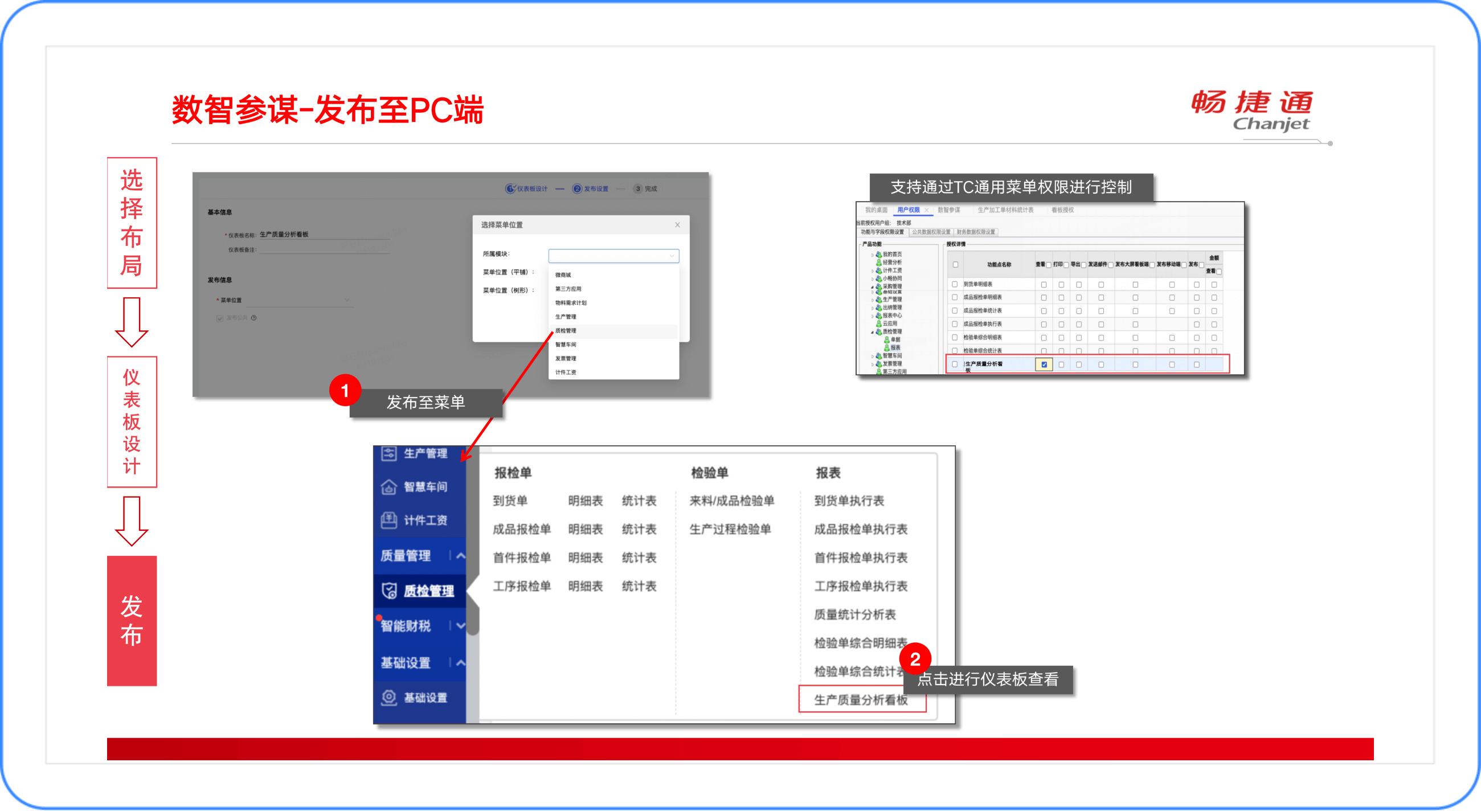Choose 质检管理 in module dropdown list
The height and width of the screenshot is (811, 1481).
(613, 331)
